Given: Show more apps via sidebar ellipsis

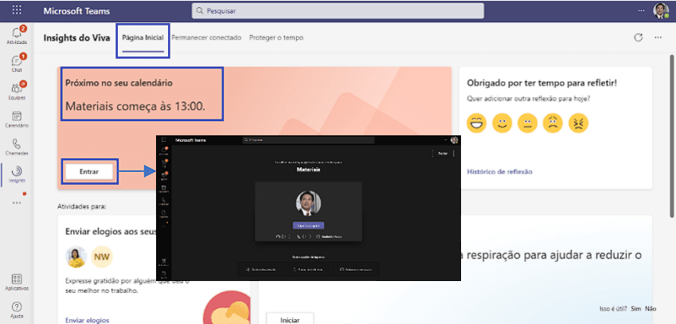Looking at the screenshot, I should pyautogui.click(x=18, y=202).
